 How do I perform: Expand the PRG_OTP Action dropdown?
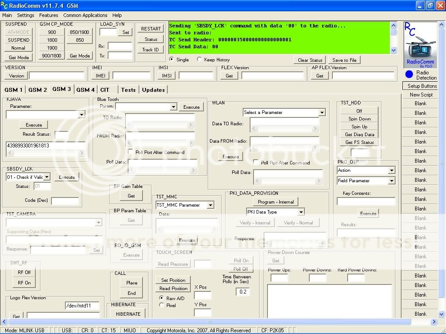point(391,170)
